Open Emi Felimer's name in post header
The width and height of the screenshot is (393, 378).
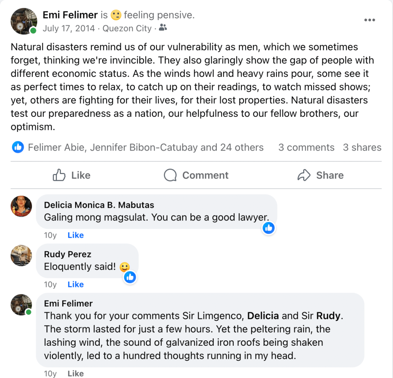tap(70, 15)
